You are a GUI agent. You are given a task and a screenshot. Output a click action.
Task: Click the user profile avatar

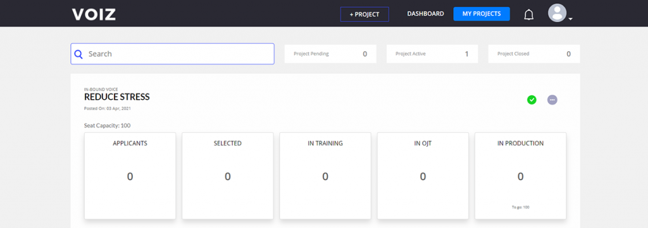tap(557, 13)
